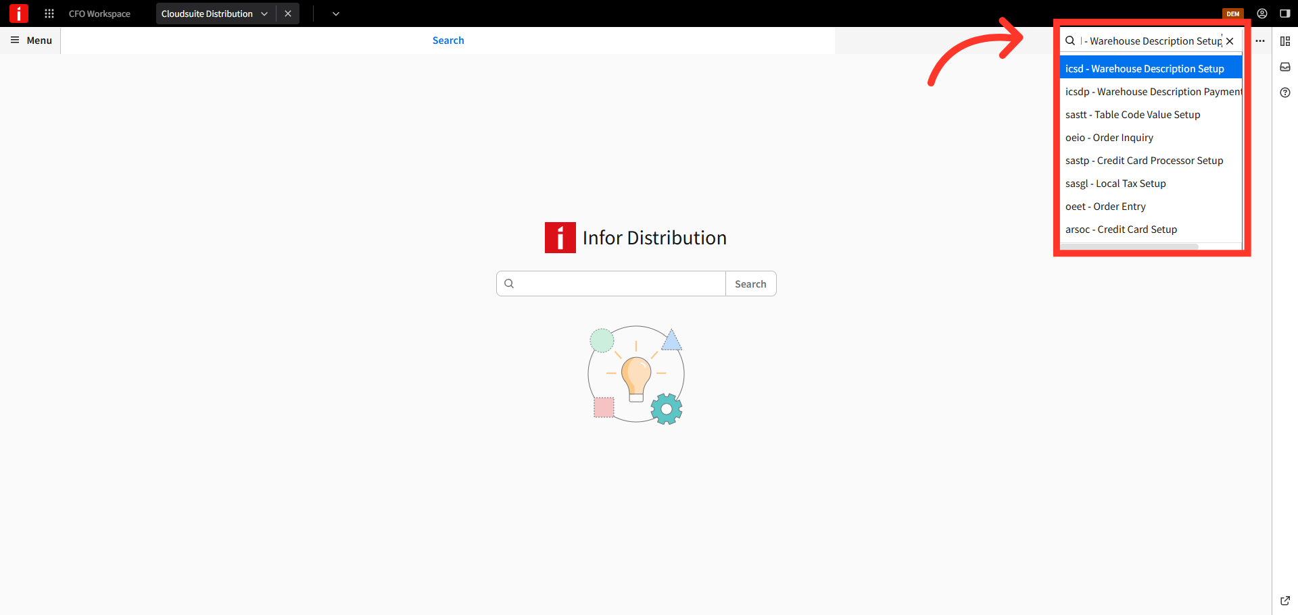Select the Cloudsuite Distribution tab
This screenshot has height=615, width=1298.
[207, 14]
